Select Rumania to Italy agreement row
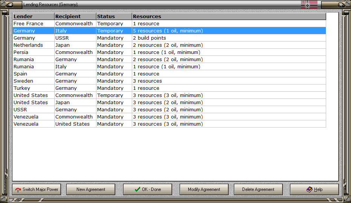Image resolution: width=351 pixels, height=203 pixels. coord(169,67)
